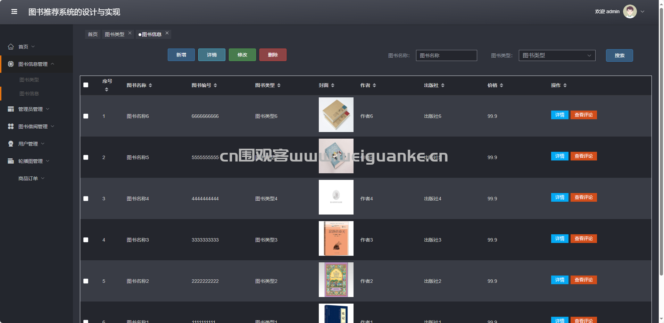The image size is (664, 323).
Task: Click the 图书借阅管理 four-dots icon
Action: point(11,126)
